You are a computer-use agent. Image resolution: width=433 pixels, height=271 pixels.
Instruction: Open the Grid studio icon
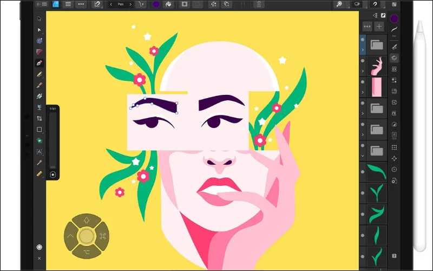coord(394,147)
